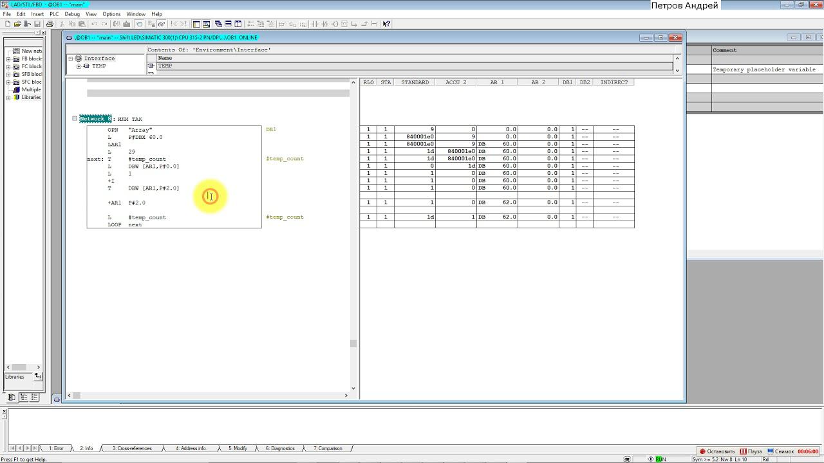Open the Insert menu
Viewport: 824px width, 463px height.
click(x=37, y=14)
